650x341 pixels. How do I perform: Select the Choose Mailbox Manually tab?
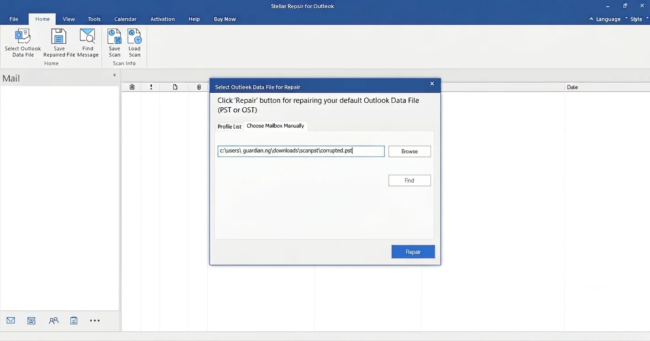point(275,126)
